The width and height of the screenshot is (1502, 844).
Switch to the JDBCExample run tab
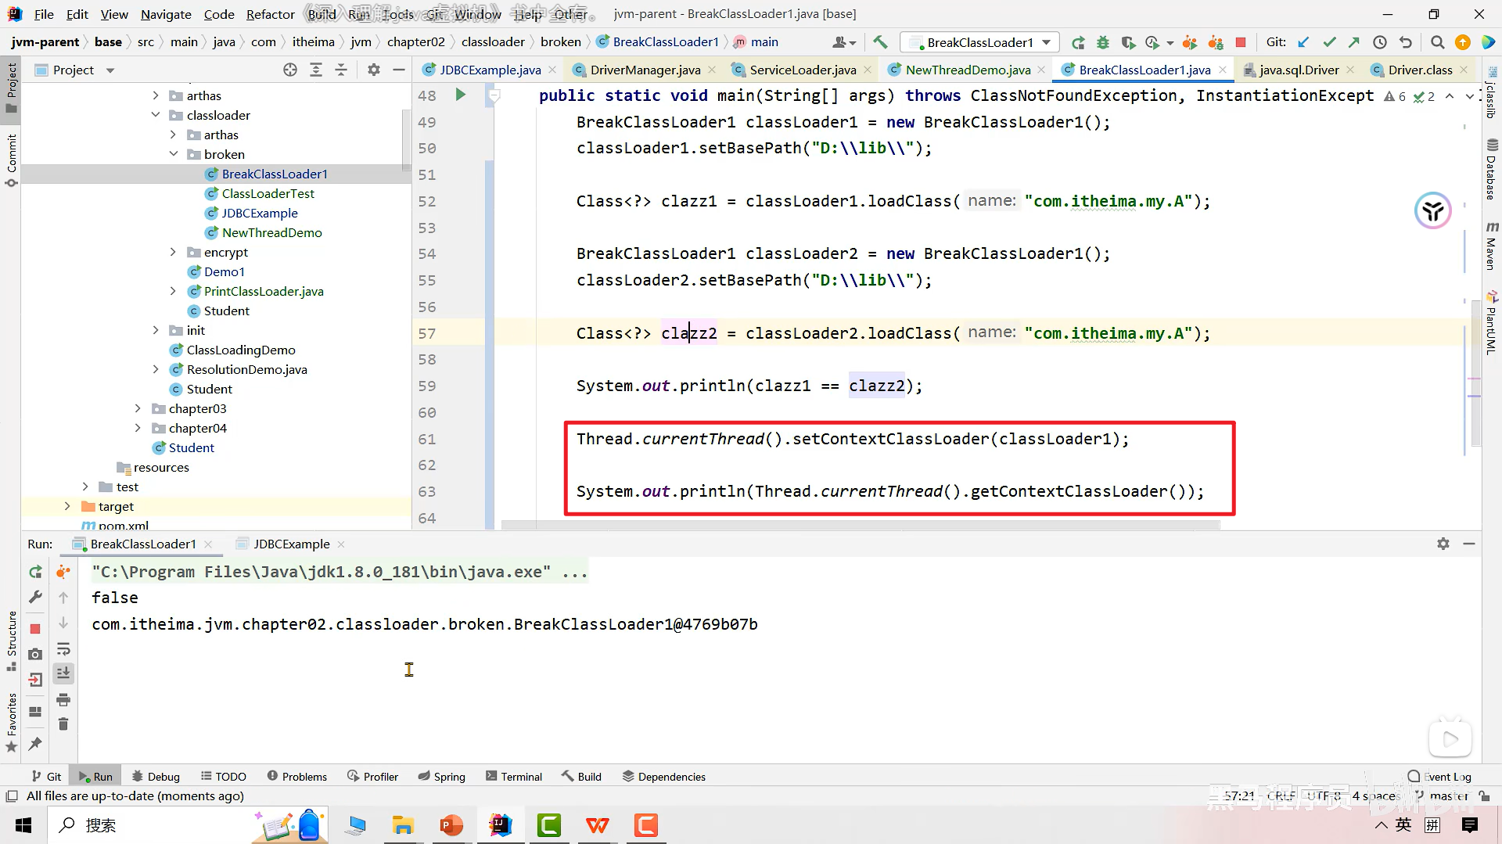(x=290, y=544)
